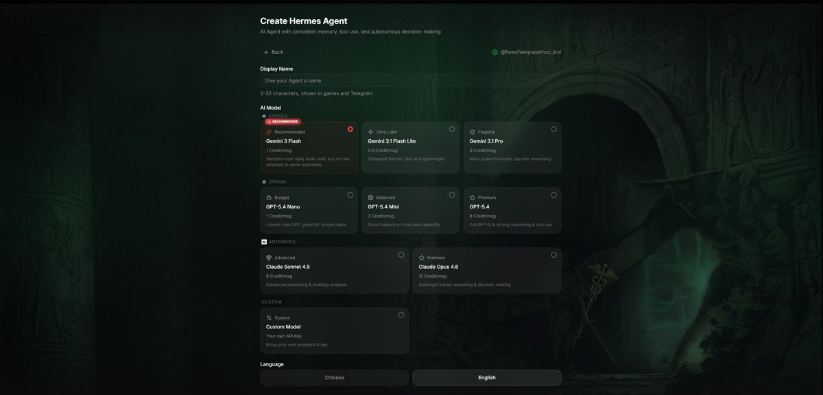
Task: Click the Google provider logo icon
Action: point(264,116)
